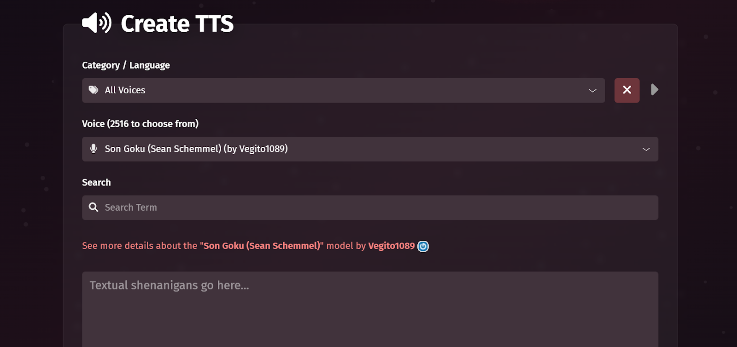737x347 pixels.
Task: Visit the Vegito1089 creator profile link
Action: (x=392, y=246)
